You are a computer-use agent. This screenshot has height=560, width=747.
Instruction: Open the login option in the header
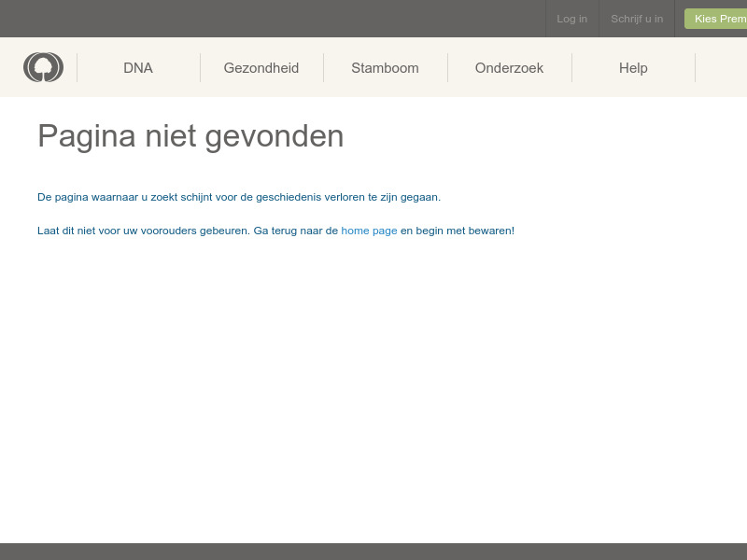(x=571, y=19)
